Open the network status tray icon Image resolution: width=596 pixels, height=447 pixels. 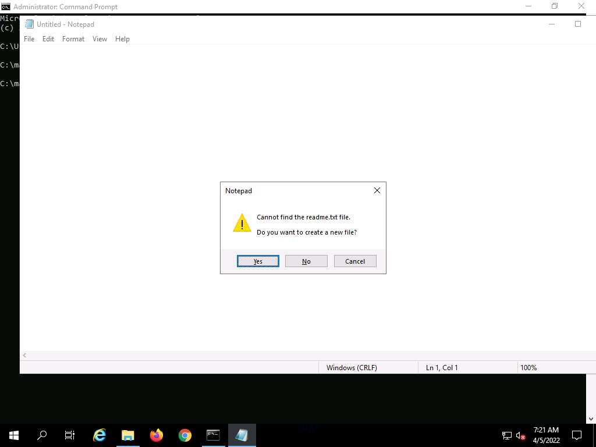coord(506,435)
